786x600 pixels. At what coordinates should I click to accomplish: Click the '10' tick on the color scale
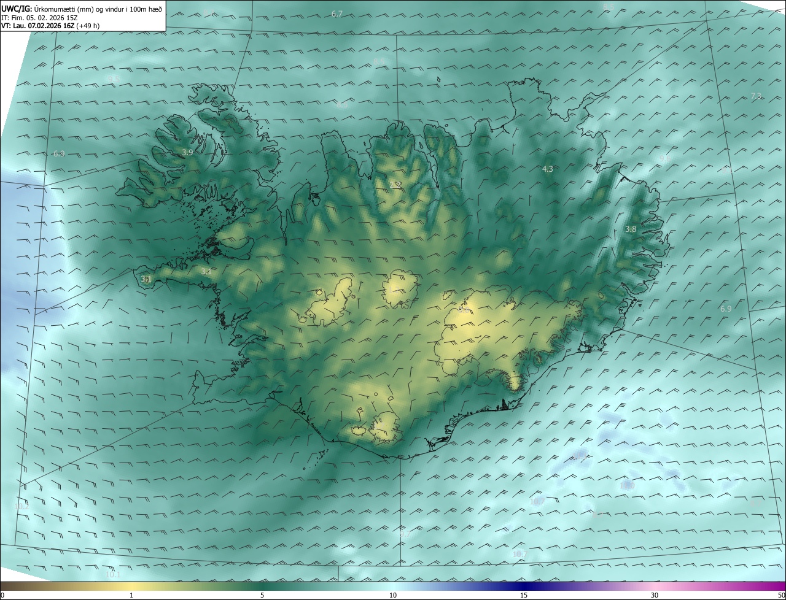click(393, 595)
